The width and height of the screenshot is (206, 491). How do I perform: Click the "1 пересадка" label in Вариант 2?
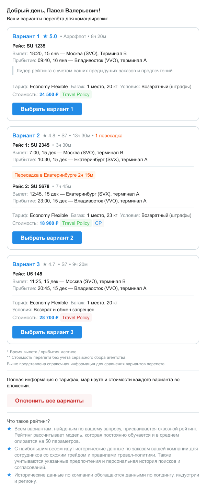point(109,136)
